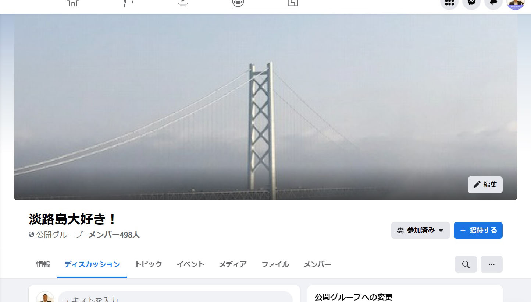Open the grid menu icon
Screen dimensions: 531x302
[449, 2]
